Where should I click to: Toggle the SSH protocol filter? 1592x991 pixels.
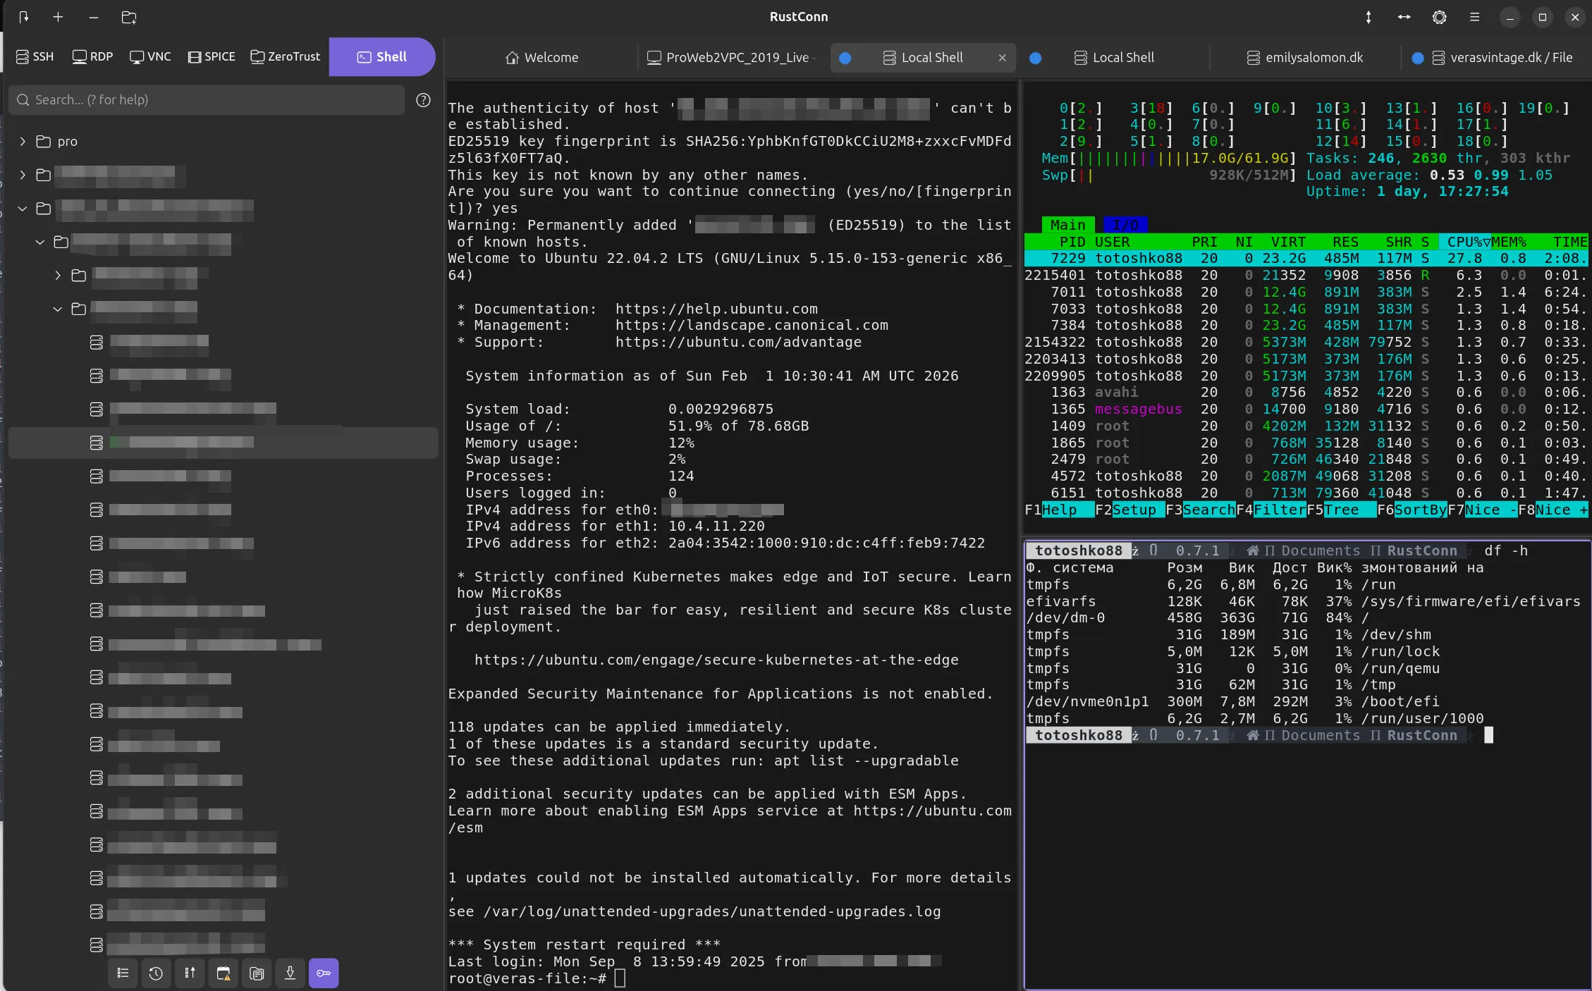point(35,56)
